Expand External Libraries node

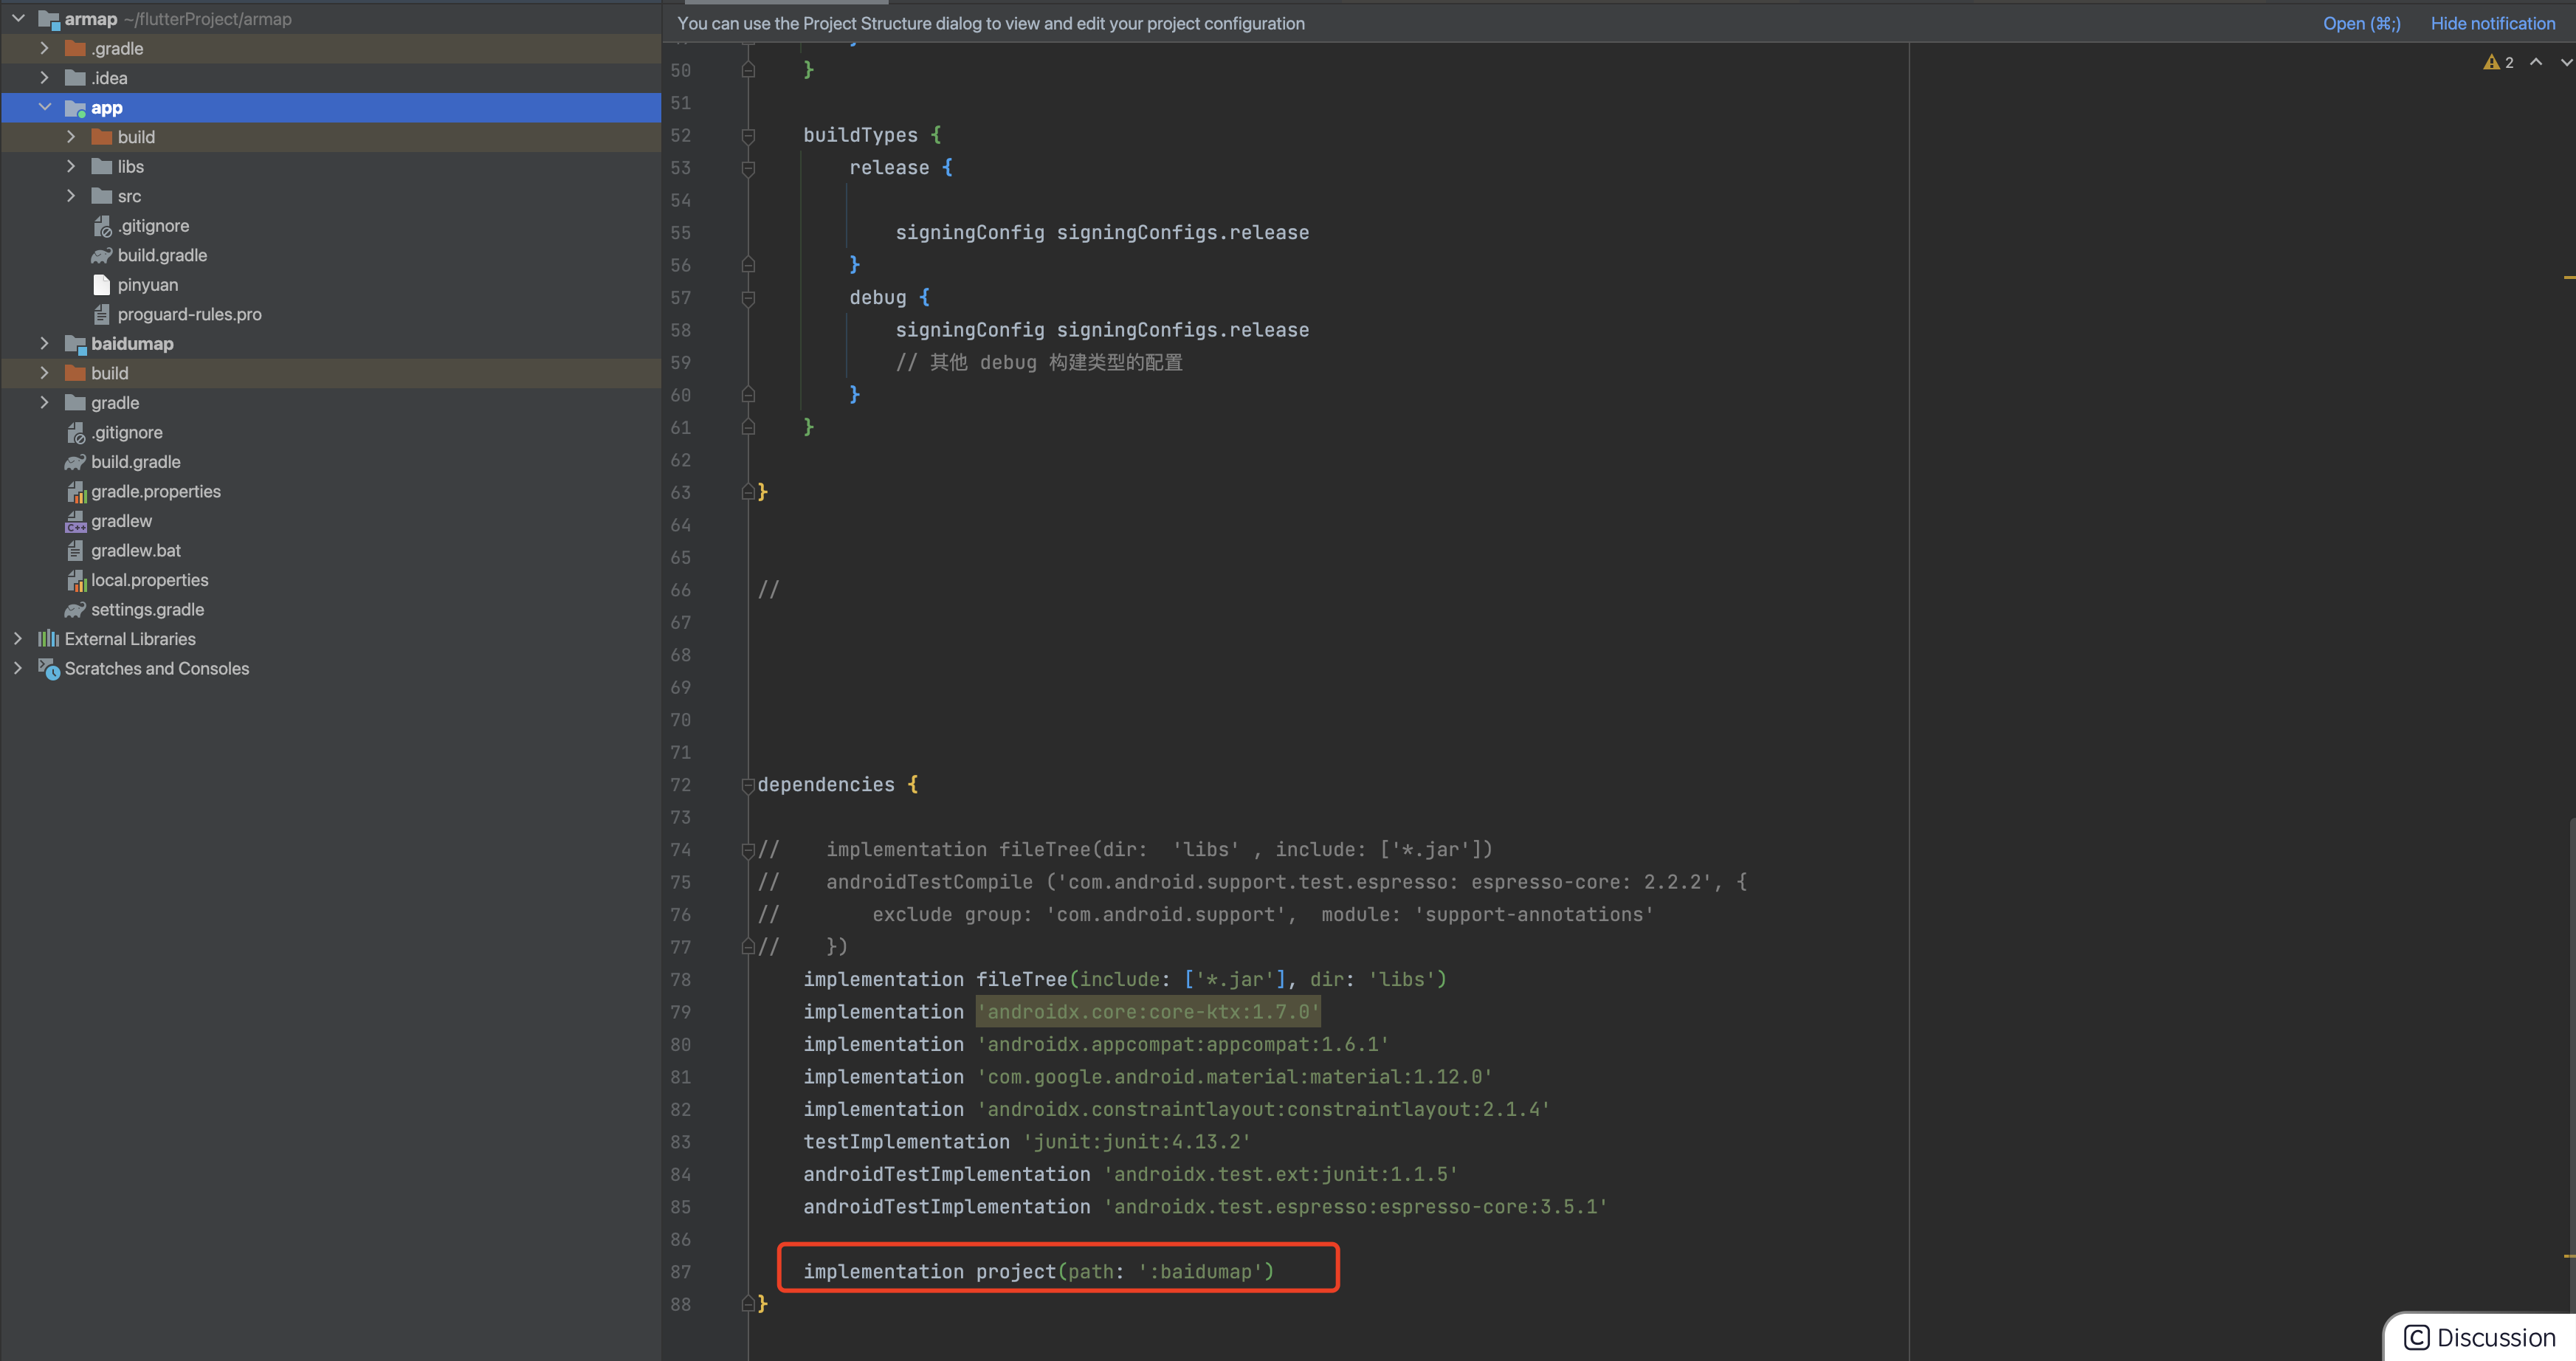tap(18, 638)
